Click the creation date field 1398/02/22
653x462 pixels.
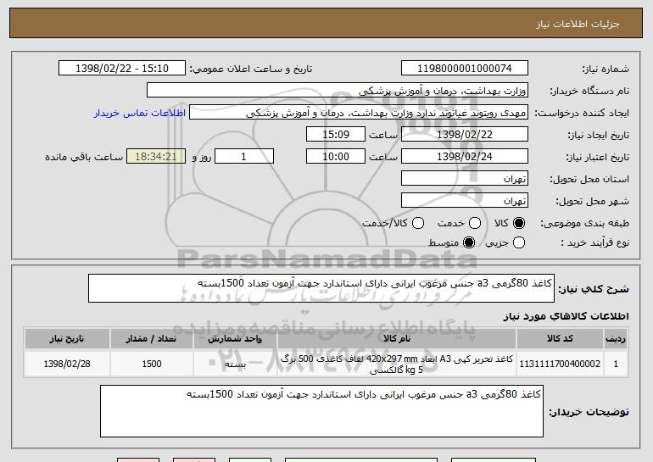pyautogui.click(x=465, y=135)
